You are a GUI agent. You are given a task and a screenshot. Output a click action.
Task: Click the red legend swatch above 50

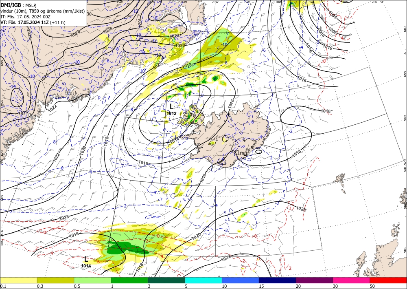click(x=388, y=280)
